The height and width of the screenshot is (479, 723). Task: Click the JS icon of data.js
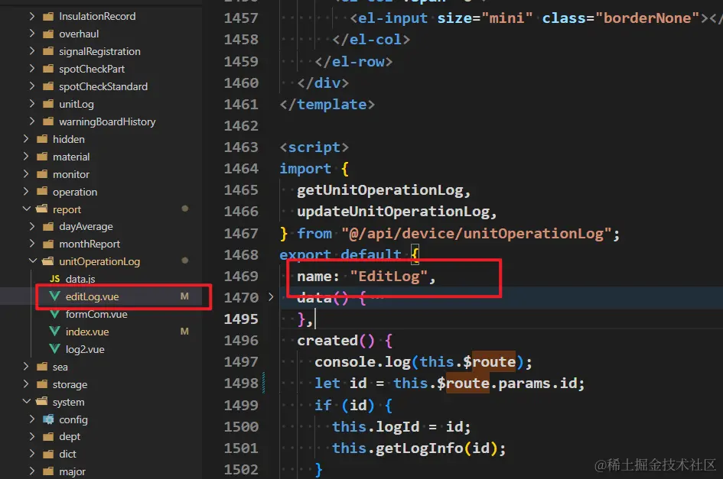(55, 279)
